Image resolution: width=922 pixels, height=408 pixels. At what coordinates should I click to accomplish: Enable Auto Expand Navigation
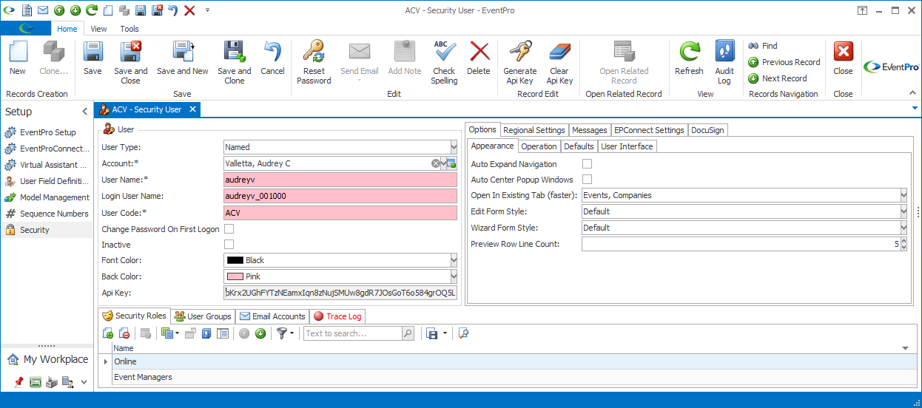(587, 163)
